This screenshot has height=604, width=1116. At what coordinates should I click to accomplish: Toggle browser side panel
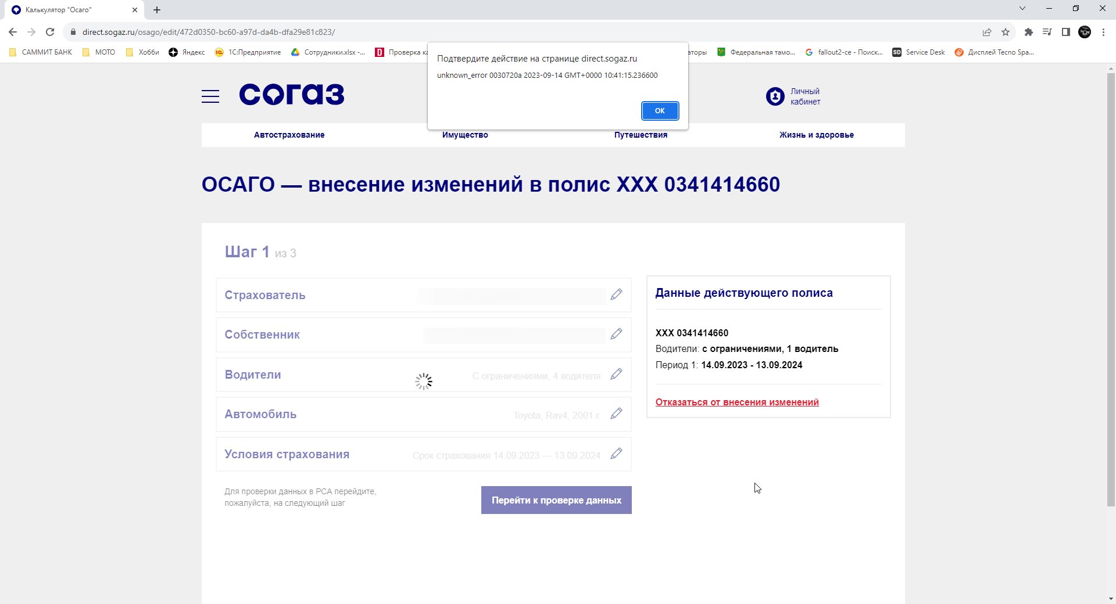(x=1066, y=32)
